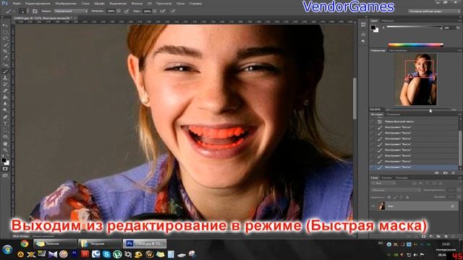Screen dimensions: 463x260
Task: Toggle lock all in Layers panel
Action: [407, 197]
